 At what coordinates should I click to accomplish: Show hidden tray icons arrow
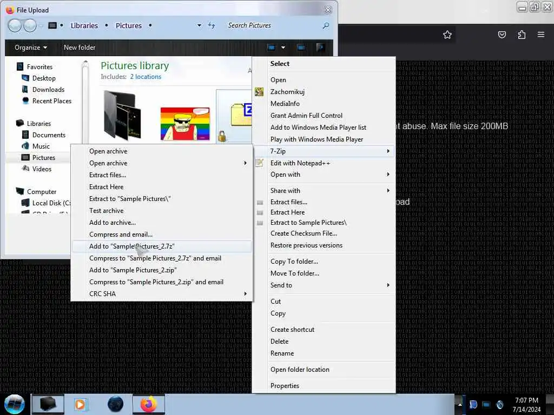(x=460, y=404)
